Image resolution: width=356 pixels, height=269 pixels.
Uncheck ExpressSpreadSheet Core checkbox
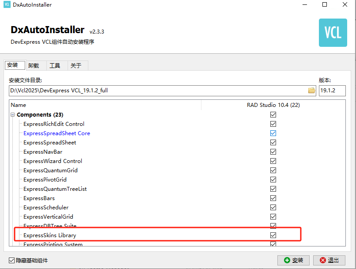click(273, 133)
